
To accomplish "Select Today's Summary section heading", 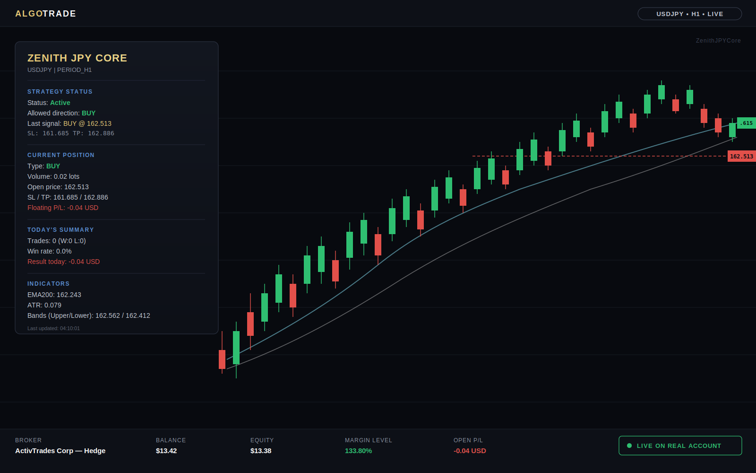I will click(60, 230).
